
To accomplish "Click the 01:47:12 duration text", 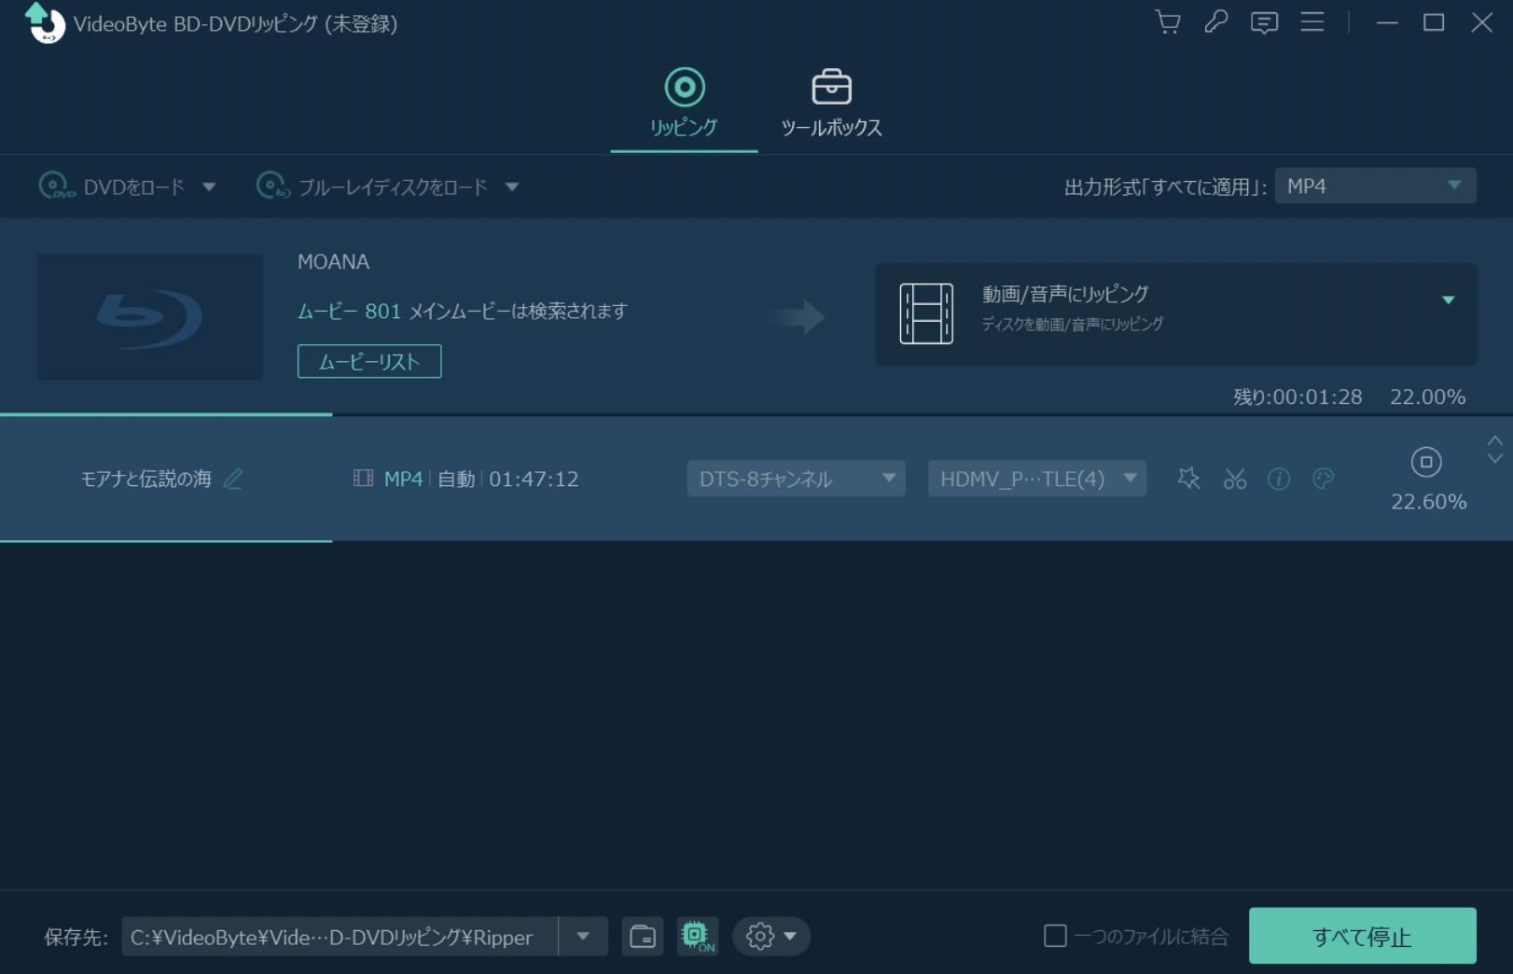I will tap(534, 479).
